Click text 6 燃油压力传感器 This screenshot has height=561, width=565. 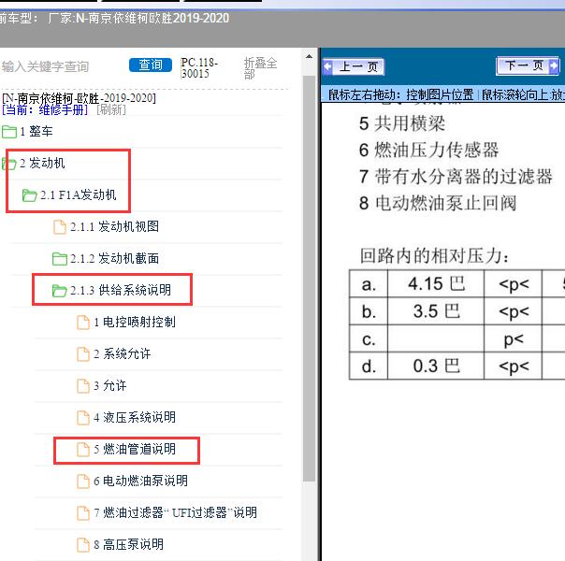pos(428,151)
